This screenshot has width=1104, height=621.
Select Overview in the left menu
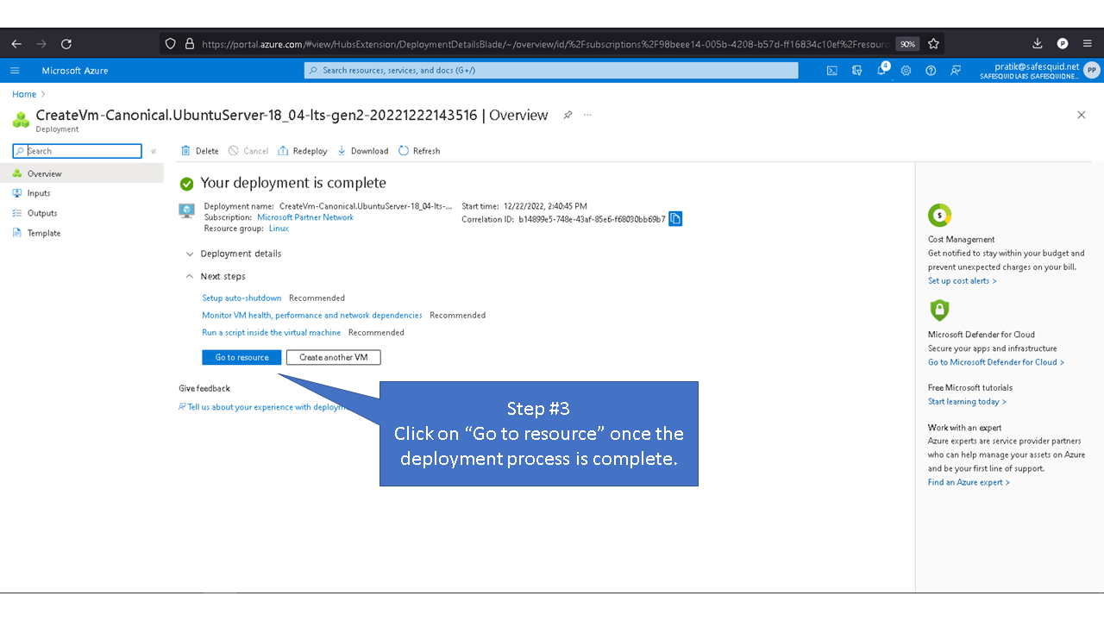(82, 173)
